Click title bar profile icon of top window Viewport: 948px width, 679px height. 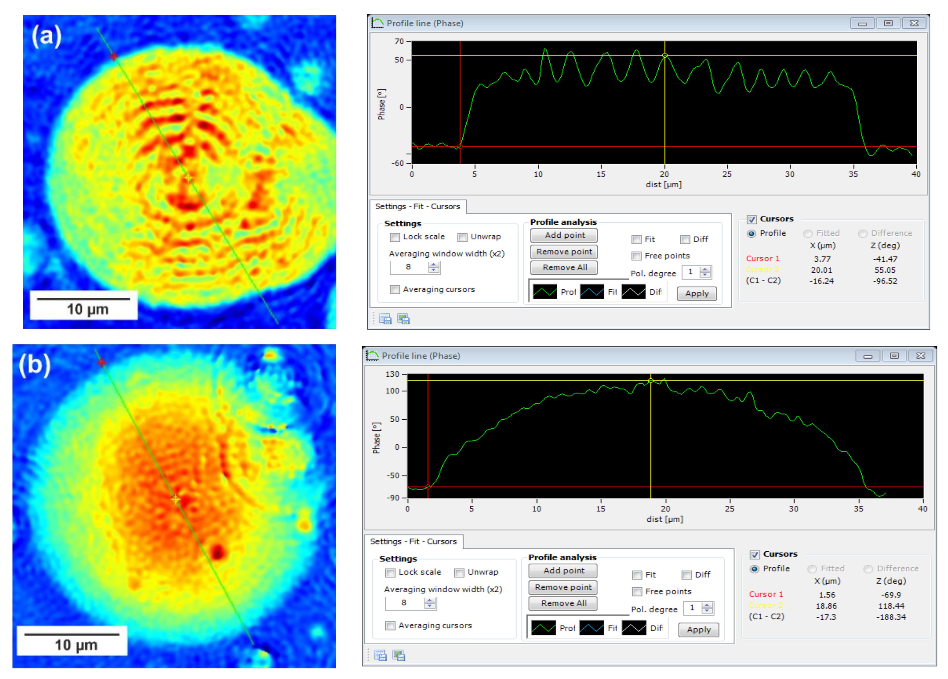coord(377,23)
